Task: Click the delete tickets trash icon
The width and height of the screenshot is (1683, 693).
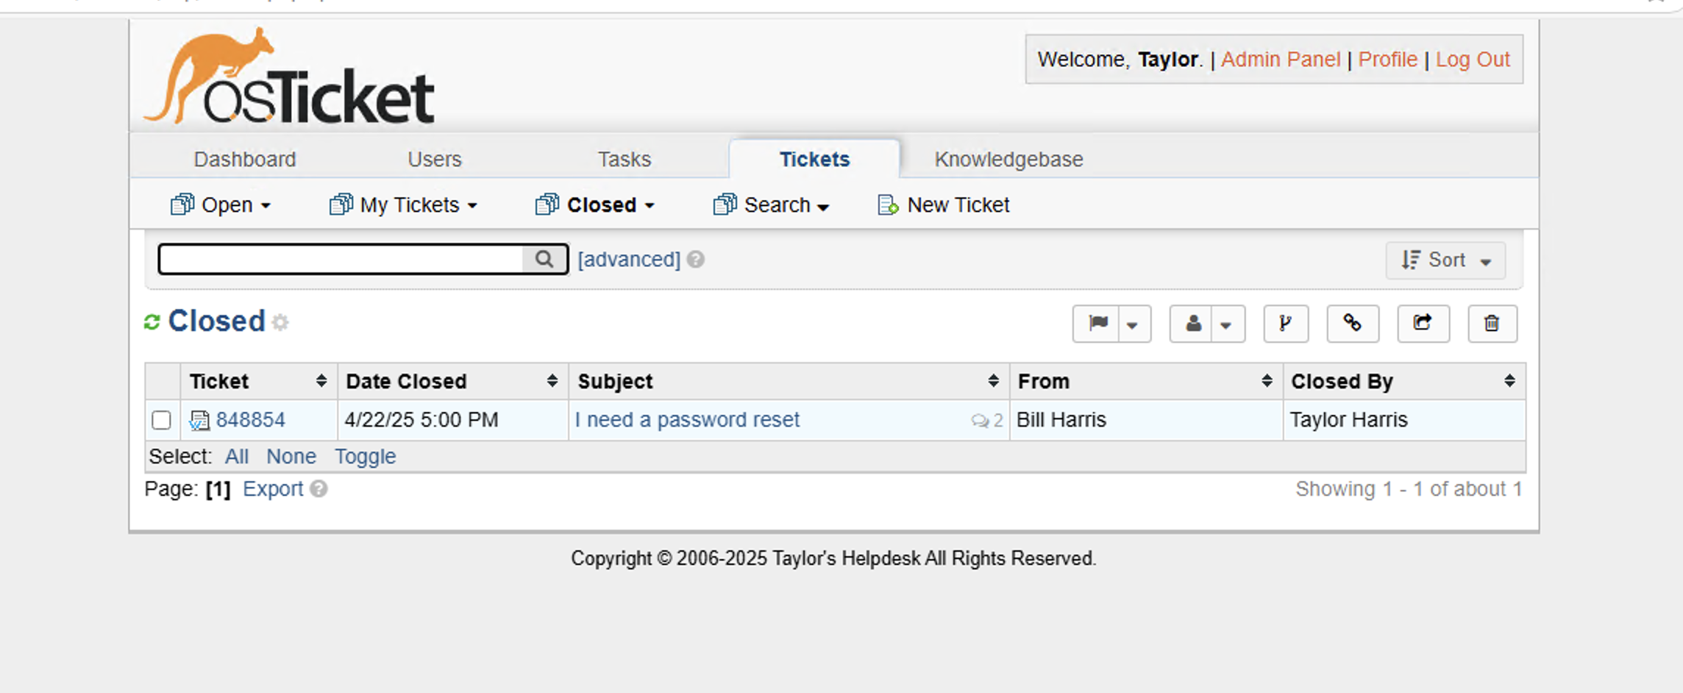Action: click(x=1492, y=324)
